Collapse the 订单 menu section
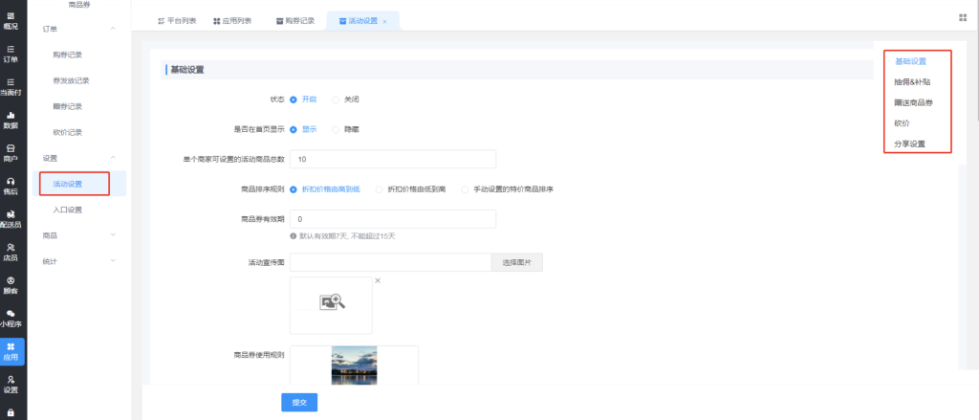Screen dimensions: 979x420 pyautogui.click(x=114, y=30)
